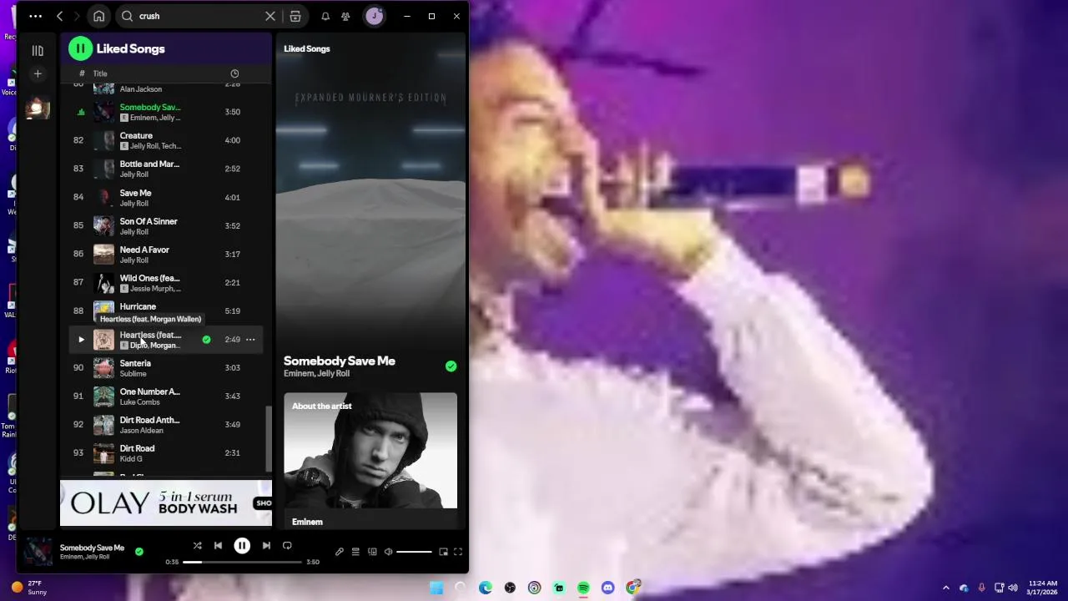Play the Heartless track via row play icon
Image resolution: width=1068 pixels, height=601 pixels.
click(x=81, y=340)
